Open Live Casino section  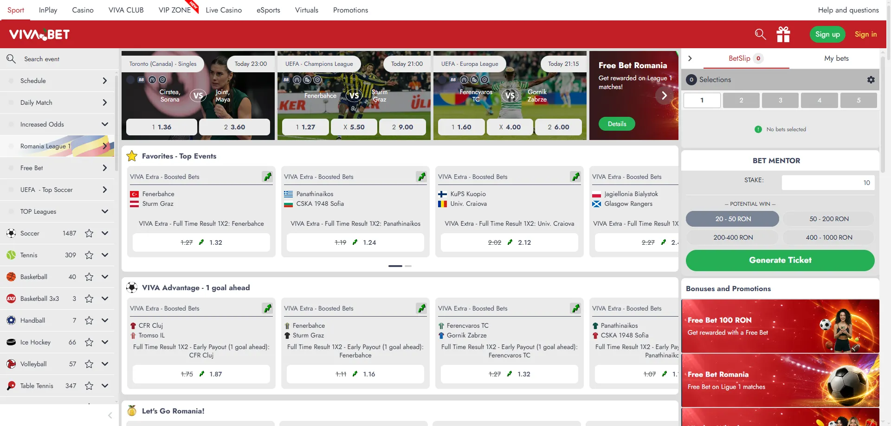click(x=224, y=10)
